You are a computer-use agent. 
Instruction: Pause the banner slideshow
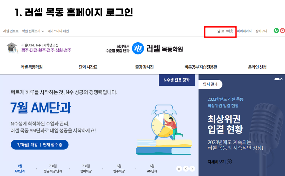[179, 169]
